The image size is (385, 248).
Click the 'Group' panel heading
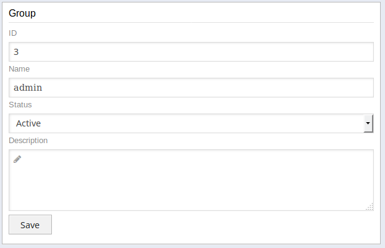coord(22,13)
